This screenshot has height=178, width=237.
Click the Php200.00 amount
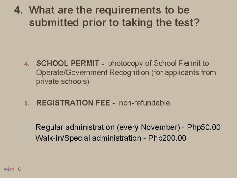click(x=167, y=138)
